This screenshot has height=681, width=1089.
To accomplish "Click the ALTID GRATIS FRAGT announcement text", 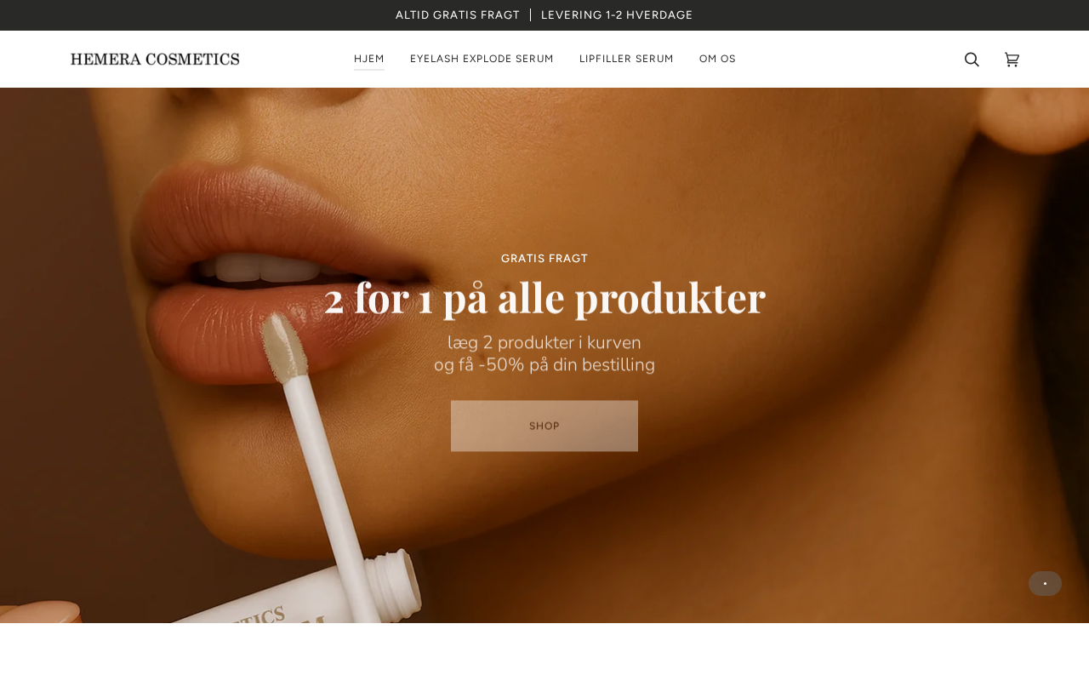I will [458, 15].
